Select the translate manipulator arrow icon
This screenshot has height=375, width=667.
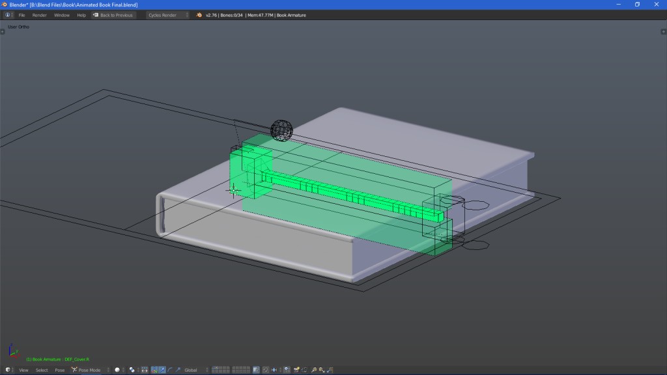[162, 370]
